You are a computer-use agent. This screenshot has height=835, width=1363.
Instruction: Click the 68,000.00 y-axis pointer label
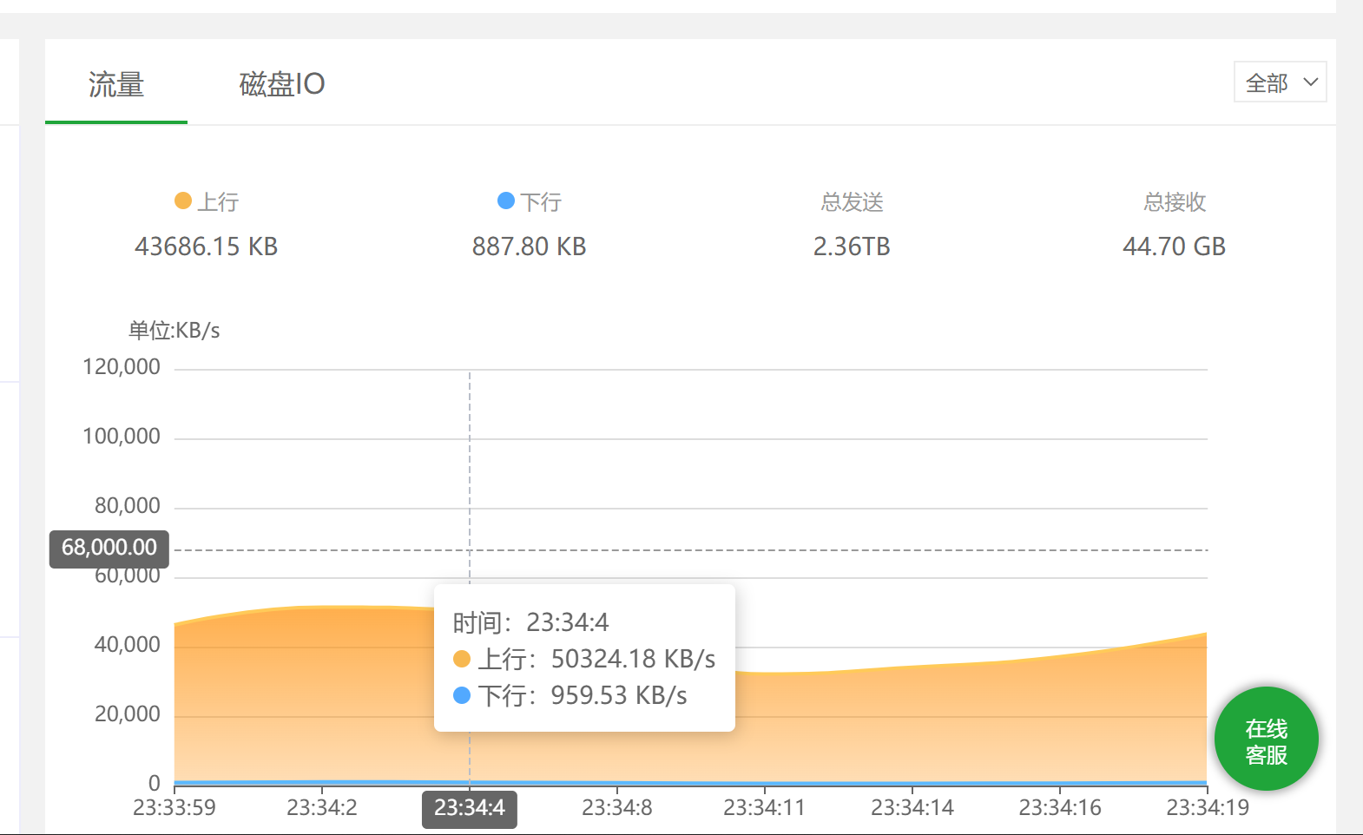tap(109, 549)
